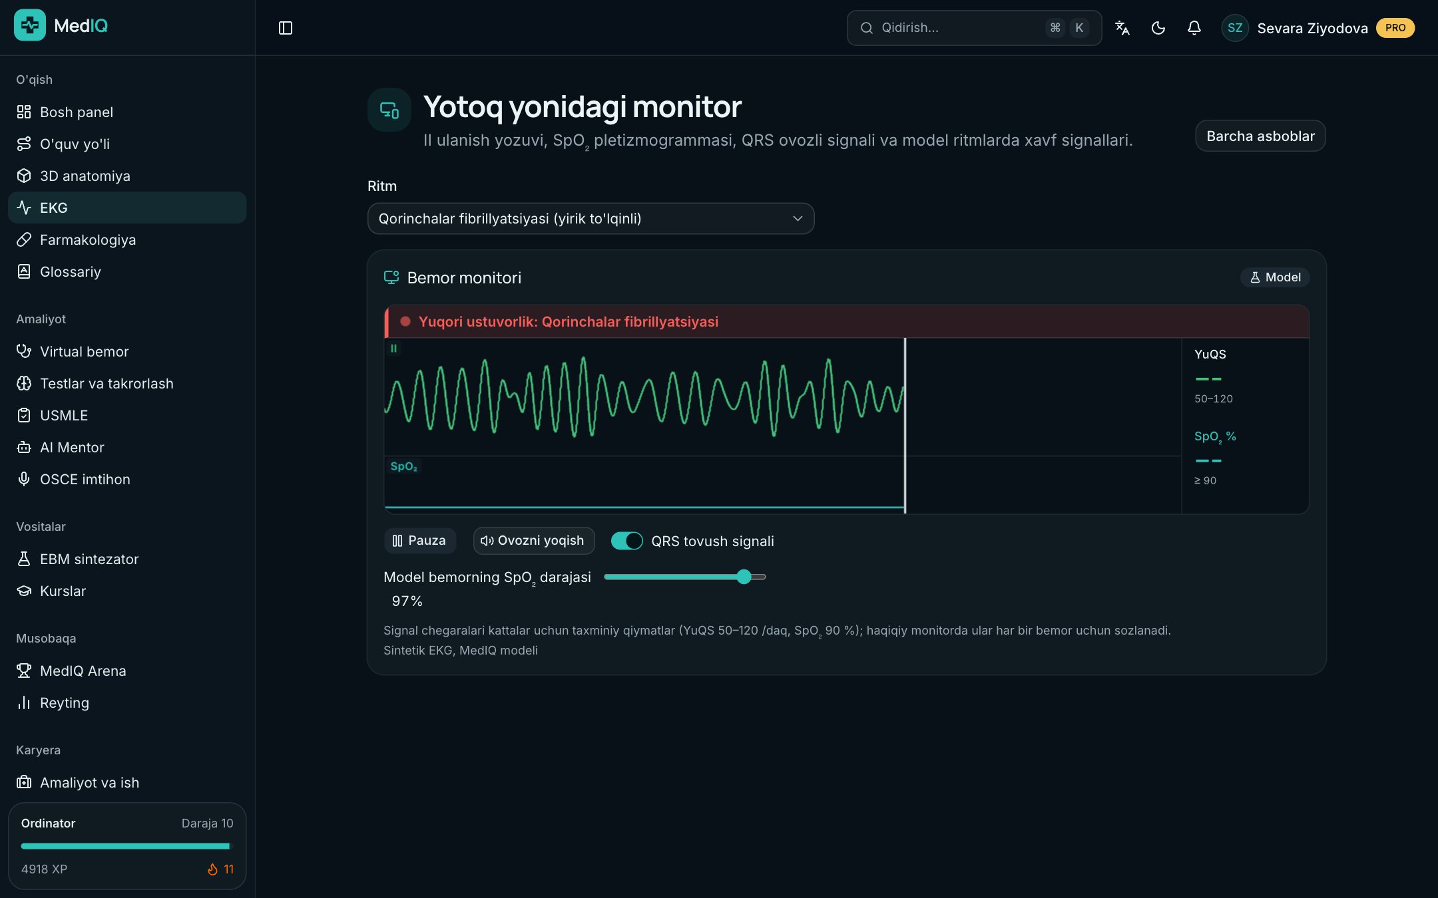Image resolution: width=1438 pixels, height=898 pixels.
Task: Open AI Mentor
Action: 127,447
